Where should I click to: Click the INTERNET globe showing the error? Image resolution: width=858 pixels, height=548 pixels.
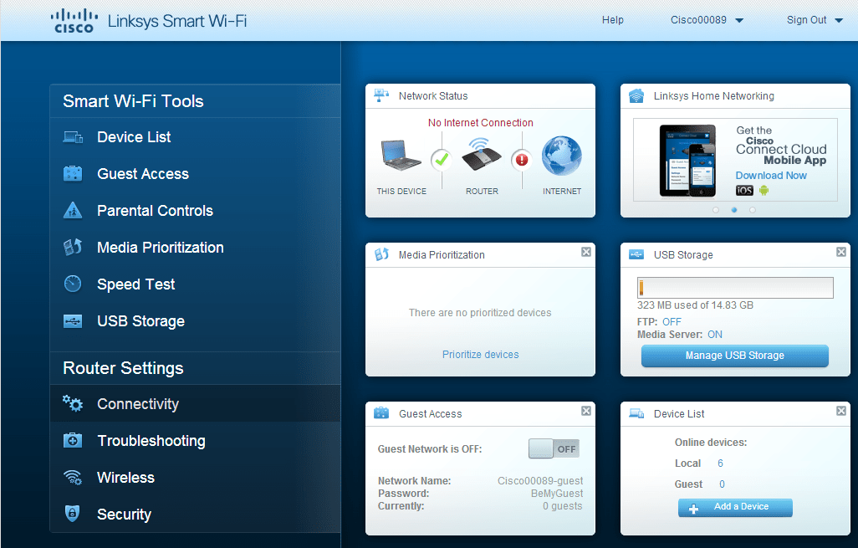point(561,156)
